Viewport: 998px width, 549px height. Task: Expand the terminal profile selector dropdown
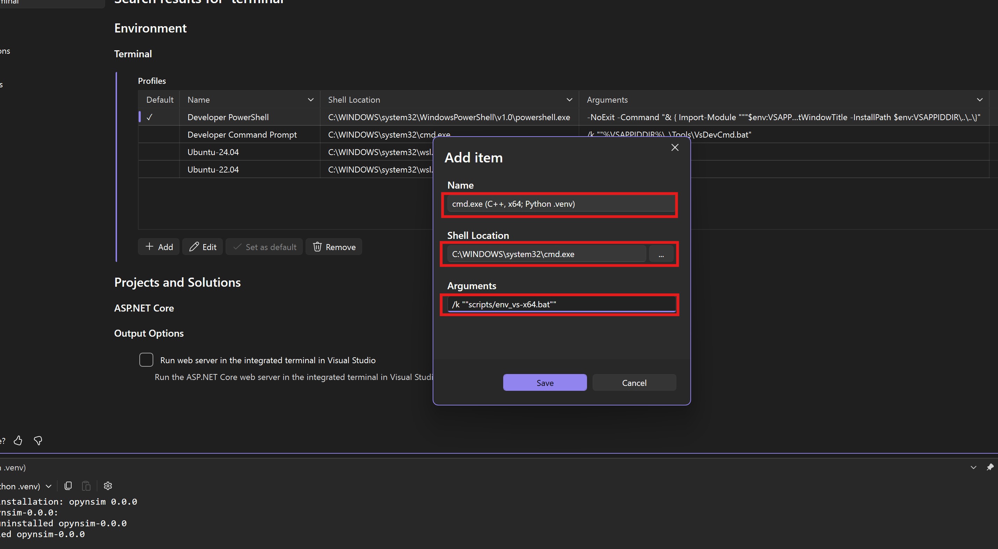point(49,486)
